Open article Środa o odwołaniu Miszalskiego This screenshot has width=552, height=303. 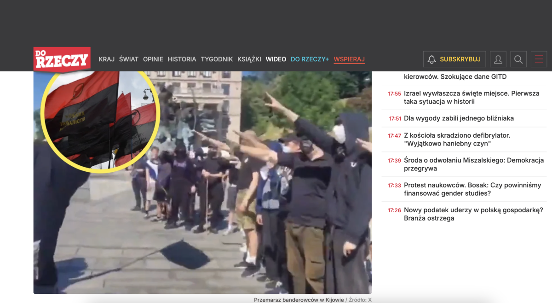(x=474, y=164)
